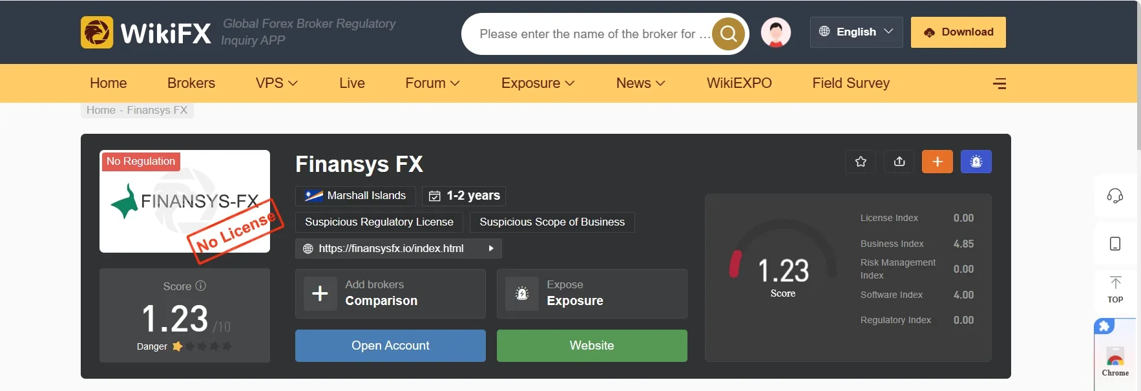This screenshot has height=391, width=1141.
Task: Click the Download button
Action: click(958, 32)
